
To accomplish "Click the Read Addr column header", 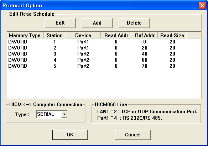I will pos(116,35).
